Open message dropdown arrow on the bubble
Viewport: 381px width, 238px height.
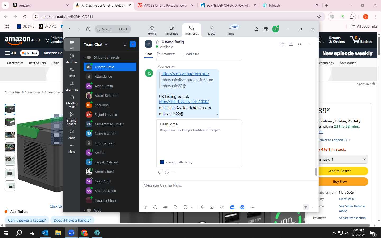point(217,115)
